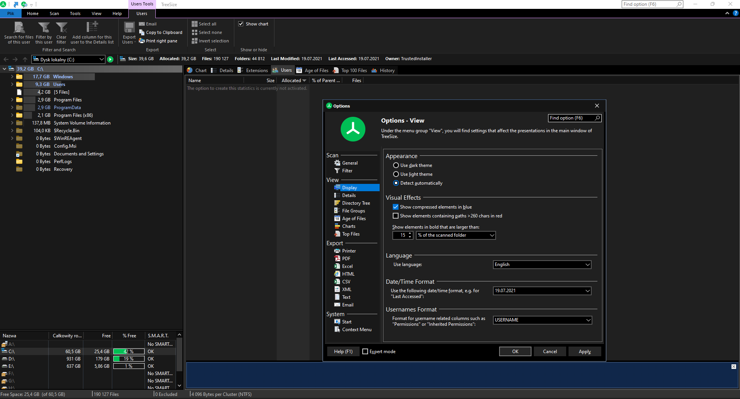Click Apply in the Options dialog
Viewport: 740px width, 399px height.
585,352
